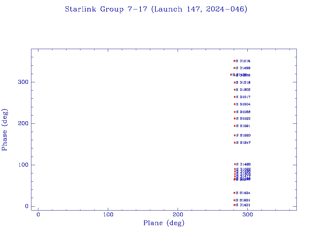Select the label "S 31602"
Image resolution: width=312 pixels, height=234 pixels.
[243, 90]
